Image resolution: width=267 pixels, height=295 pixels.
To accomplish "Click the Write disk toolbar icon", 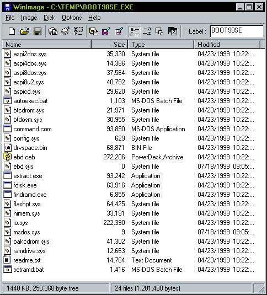I will pyautogui.click(x=66, y=31).
